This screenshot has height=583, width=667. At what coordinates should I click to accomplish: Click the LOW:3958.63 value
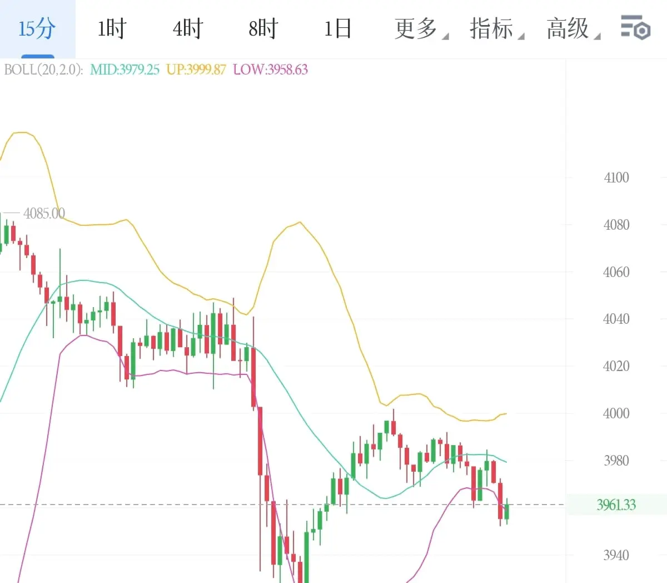click(x=271, y=70)
